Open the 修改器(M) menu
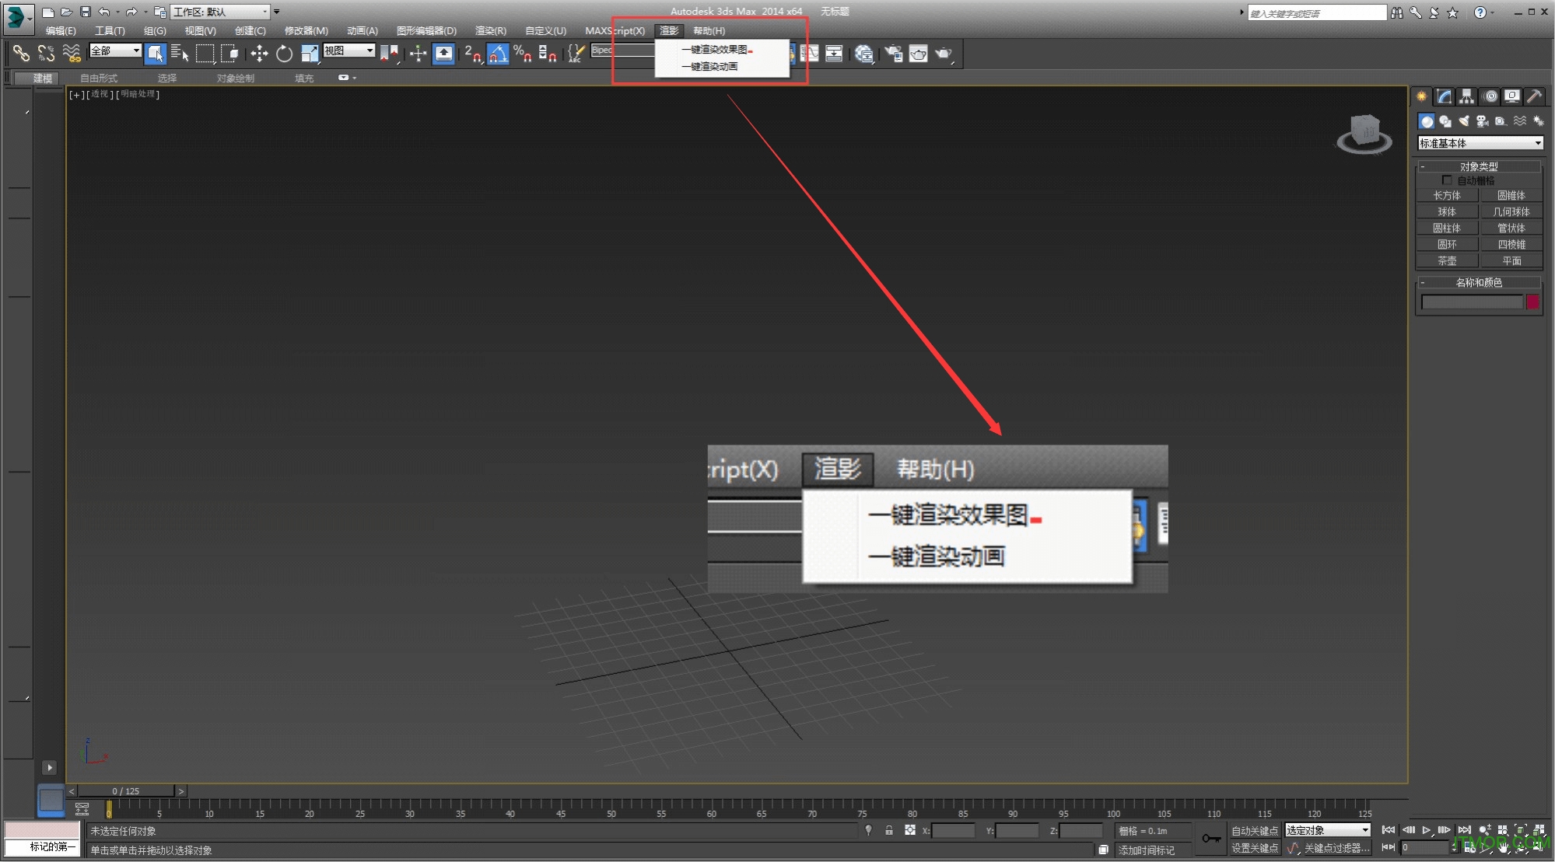Image resolution: width=1555 pixels, height=862 pixels. coord(306,31)
